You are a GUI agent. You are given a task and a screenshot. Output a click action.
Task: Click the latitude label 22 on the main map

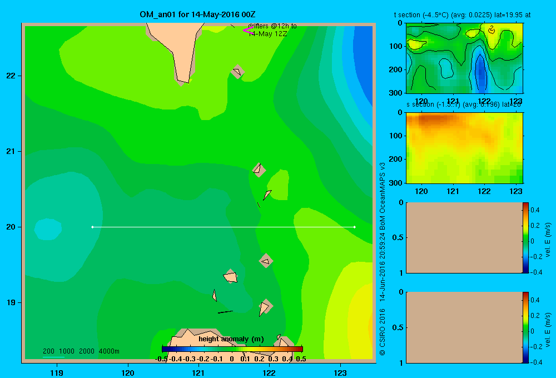[11, 76]
